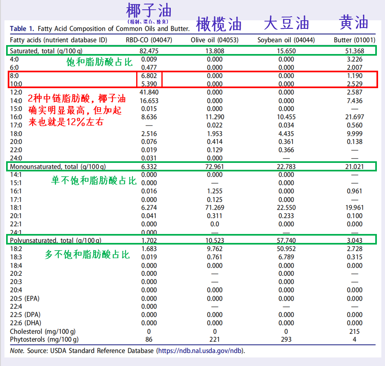Click the soybean polyunsaturated total 57.740
This screenshot has height=366, width=385.
[x=286, y=240]
